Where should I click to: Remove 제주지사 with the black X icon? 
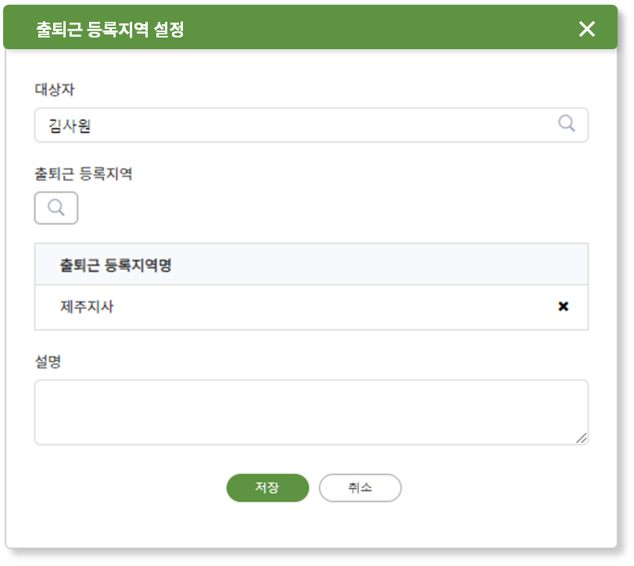[563, 306]
